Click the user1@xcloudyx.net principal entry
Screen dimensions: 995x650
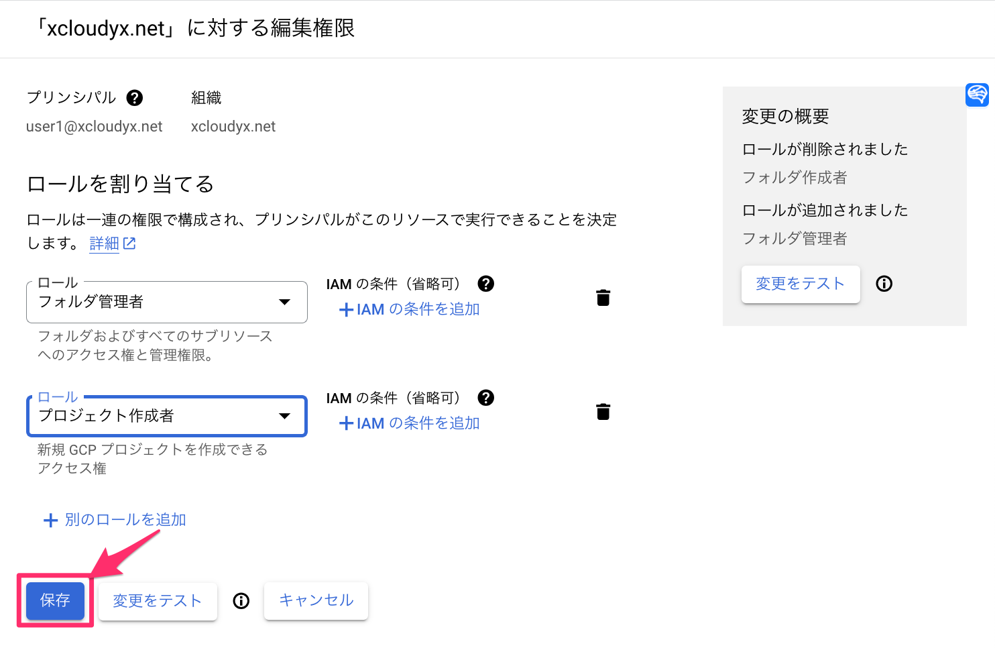pos(93,126)
